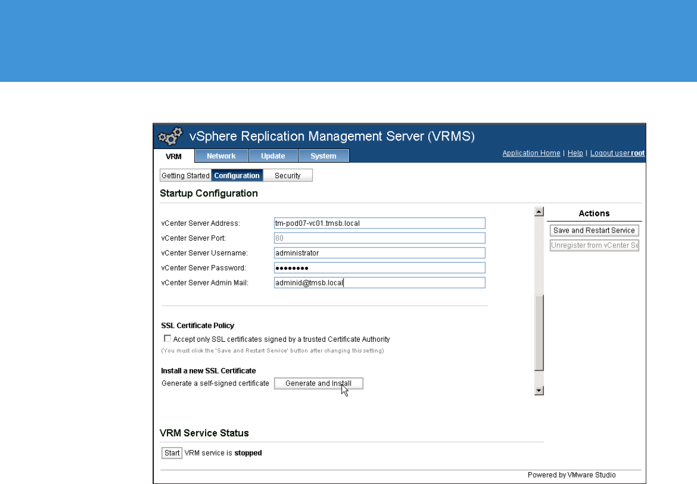Edit the vCenter Server Username field
This screenshot has height=484, width=697.
point(379,253)
